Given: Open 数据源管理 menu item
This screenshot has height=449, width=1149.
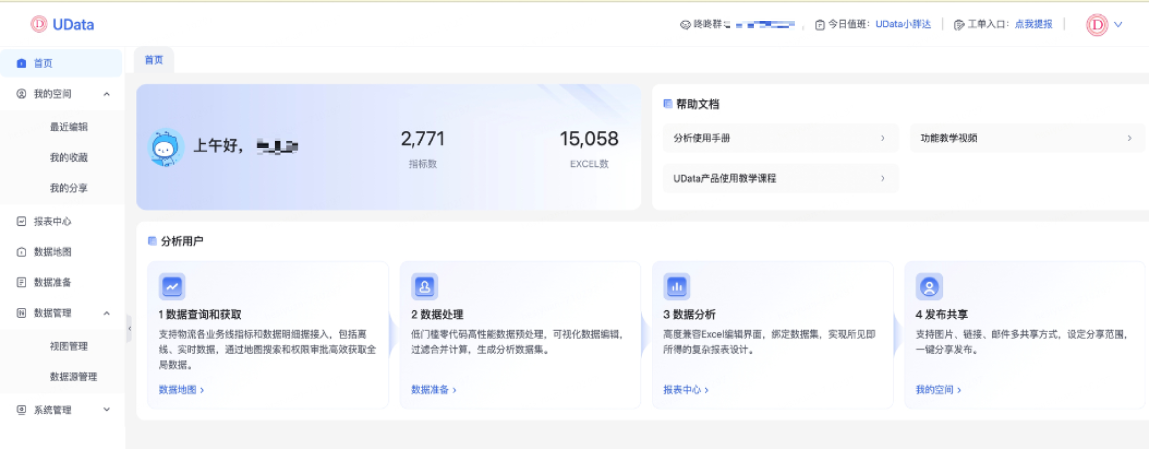Looking at the screenshot, I should (x=73, y=377).
